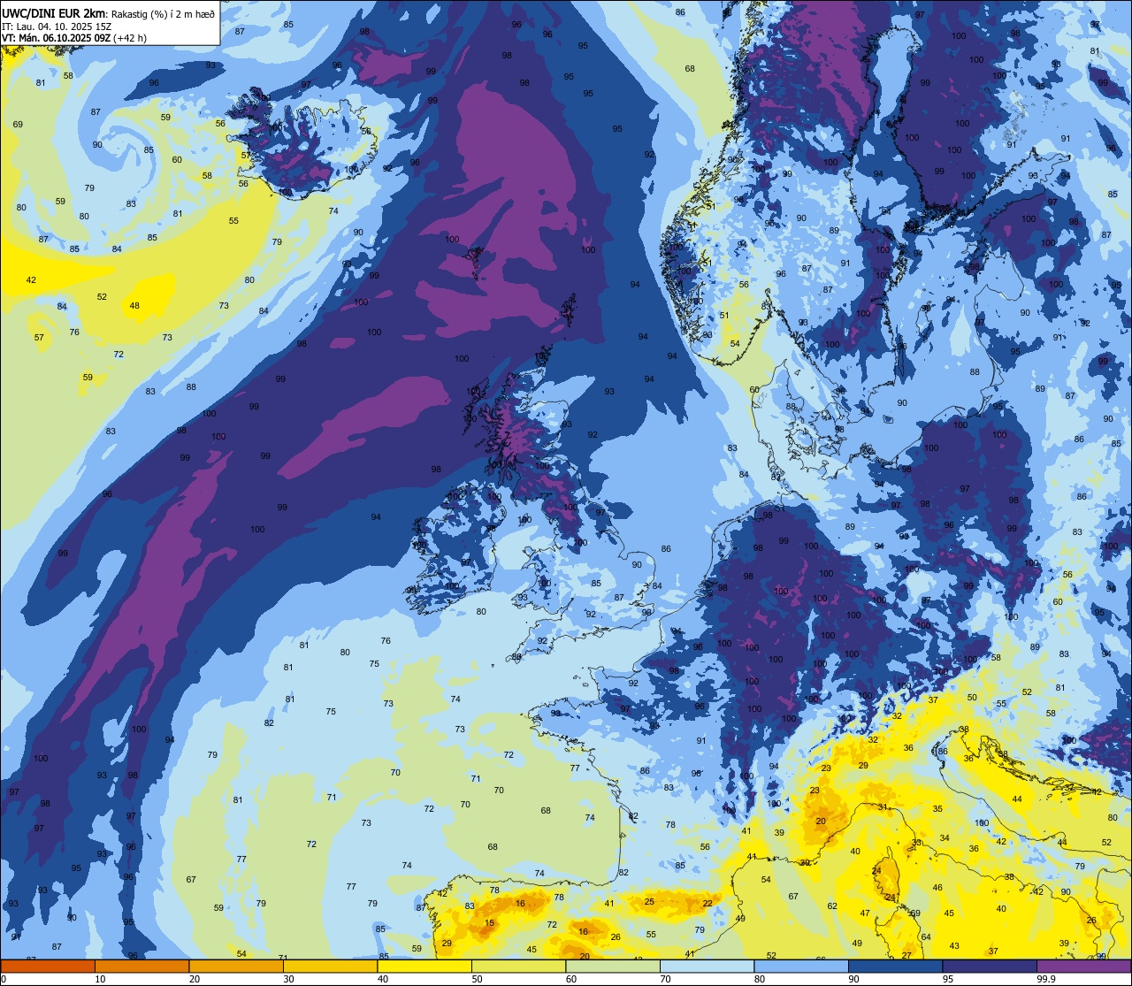Click the 50–60 pale yellow legend swatch
1132x986 pixels.
point(518,967)
